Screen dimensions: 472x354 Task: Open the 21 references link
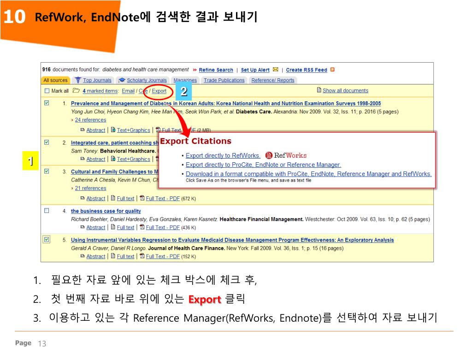[90, 188]
